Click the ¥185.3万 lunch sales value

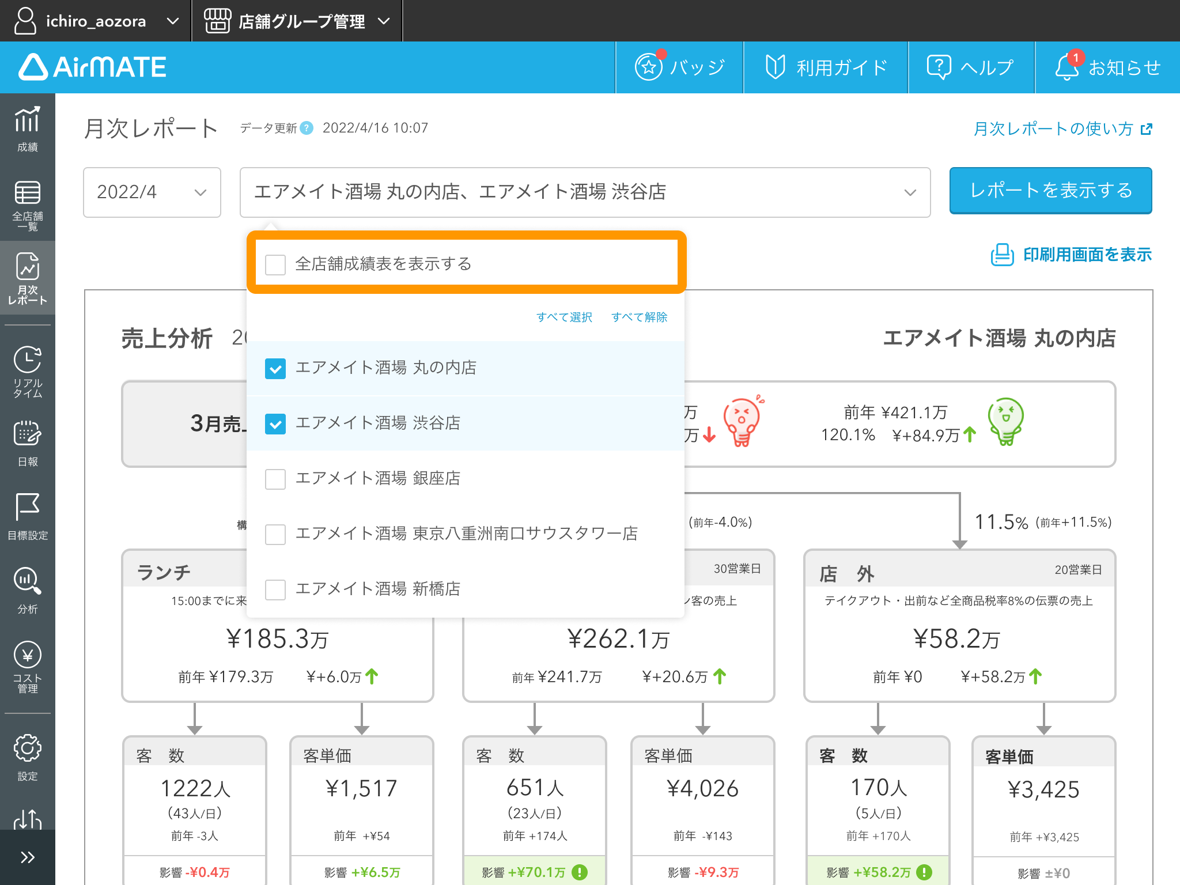[x=278, y=638]
